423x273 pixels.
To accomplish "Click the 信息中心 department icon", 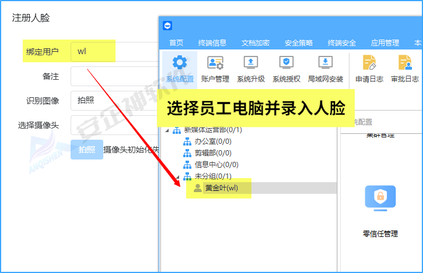I will pos(187,165).
